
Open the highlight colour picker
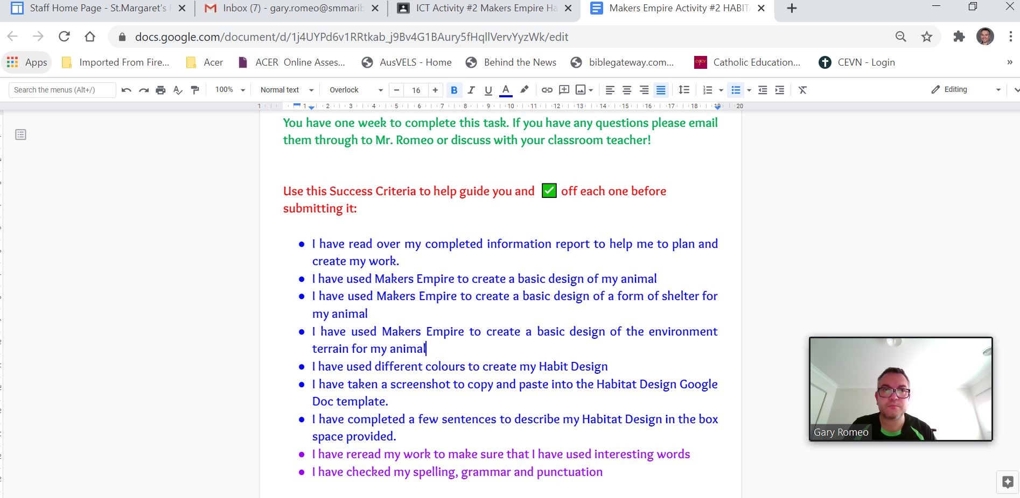click(x=524, y=90)
